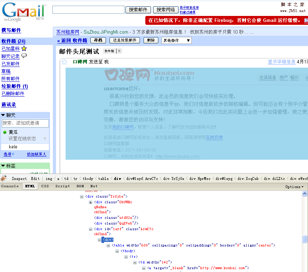Screen dimensions: 308x272
Task: Collapse the div class YrSjGe node
Action: point(82,197)
